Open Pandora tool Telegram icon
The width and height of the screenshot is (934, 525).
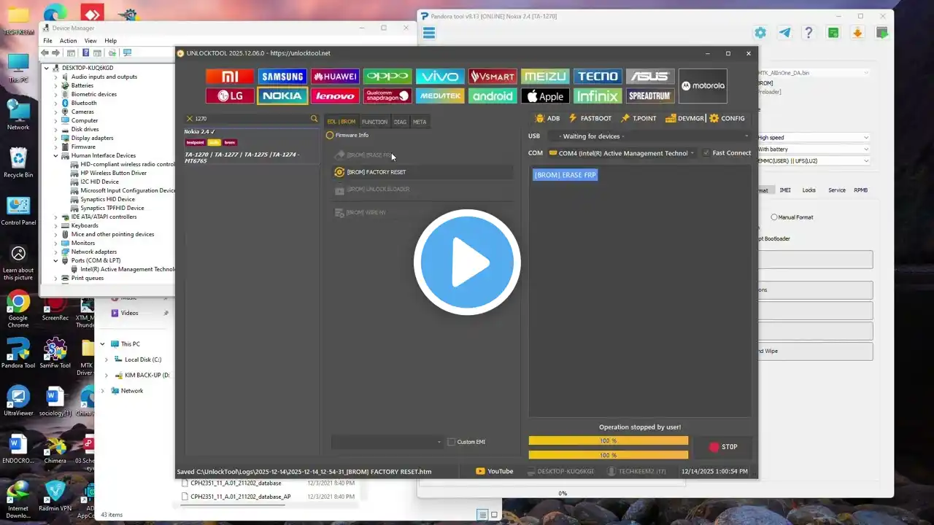[784, 33]
